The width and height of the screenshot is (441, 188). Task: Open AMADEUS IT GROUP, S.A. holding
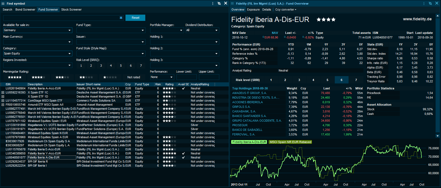pyautogui.click(x=249, y=93)
